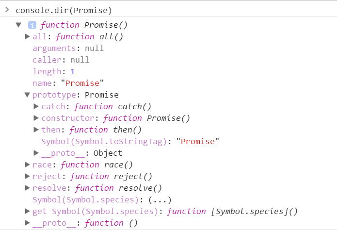Expand the resolve: function resolve() entry
The height and width of the screenshot is (232, 337).
point(28,188)
